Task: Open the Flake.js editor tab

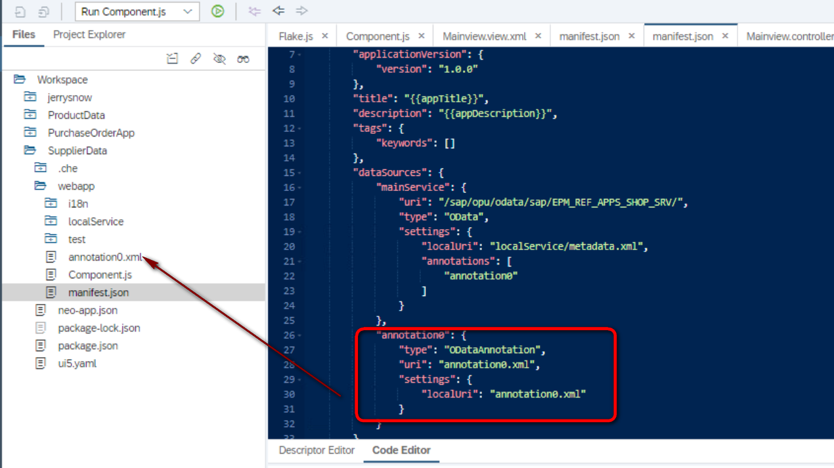Action: [296, 36]
